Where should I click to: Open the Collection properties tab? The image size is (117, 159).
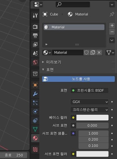pos(35,74)
